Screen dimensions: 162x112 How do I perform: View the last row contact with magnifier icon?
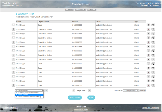coord(13,85)
